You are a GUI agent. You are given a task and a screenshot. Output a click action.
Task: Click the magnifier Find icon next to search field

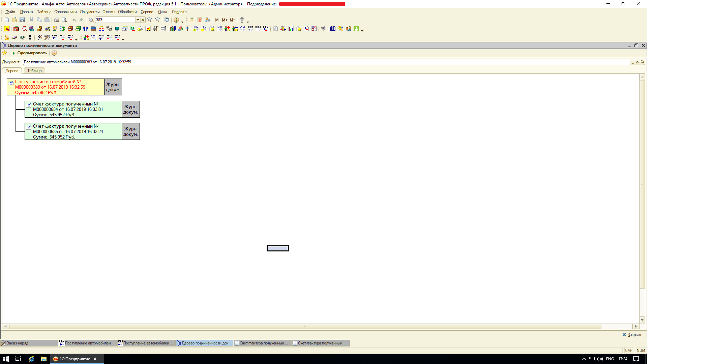(x=91, y=20)
